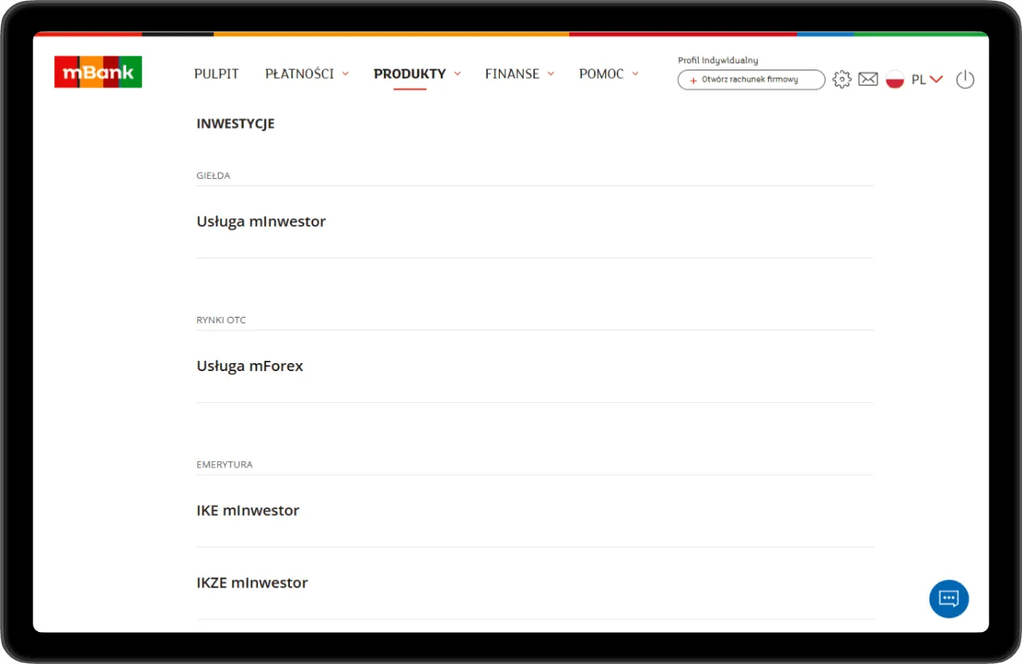Click the EMERYTURA section label

[224, 464]
